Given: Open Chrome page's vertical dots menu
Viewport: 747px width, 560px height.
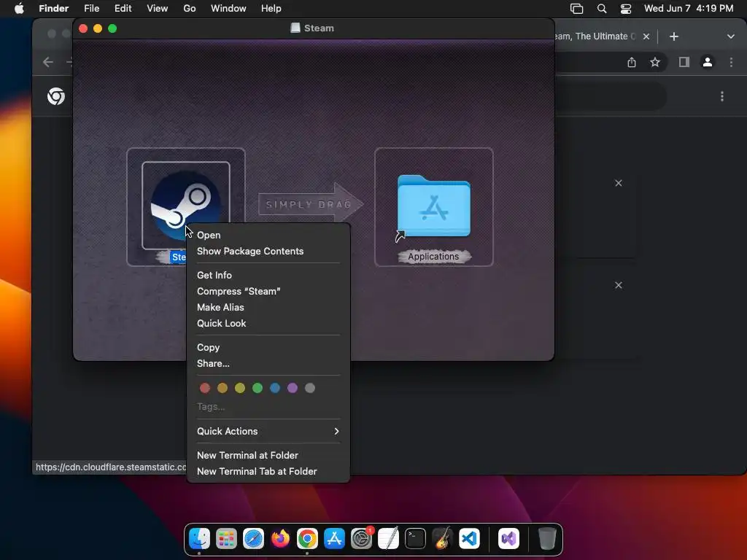Looking at the screenshot, I should [722, 96].
